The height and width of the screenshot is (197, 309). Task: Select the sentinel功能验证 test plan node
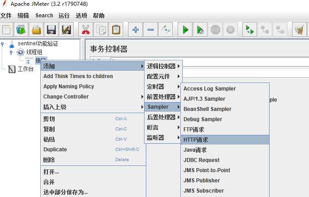(x=38, y=43)
